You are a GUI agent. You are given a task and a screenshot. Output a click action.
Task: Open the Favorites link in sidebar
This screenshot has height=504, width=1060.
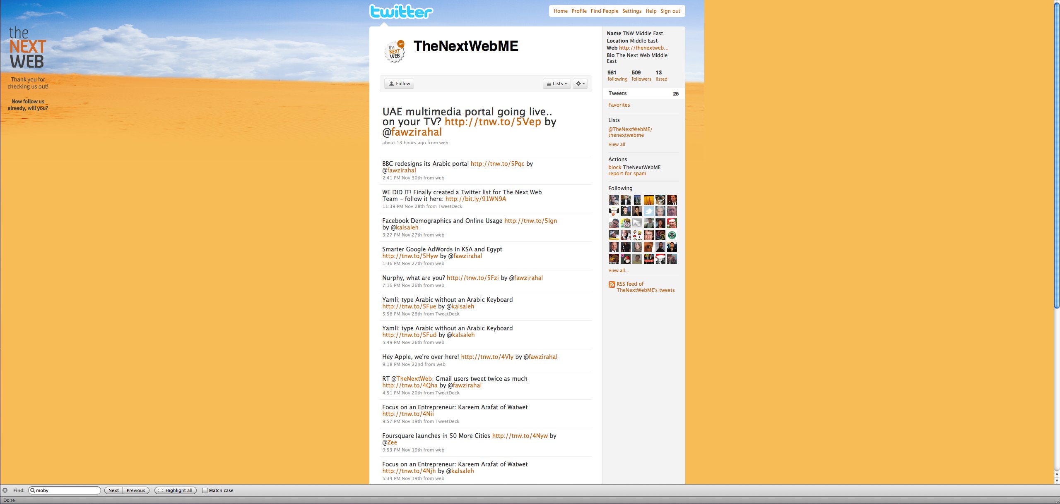(619, 105)
